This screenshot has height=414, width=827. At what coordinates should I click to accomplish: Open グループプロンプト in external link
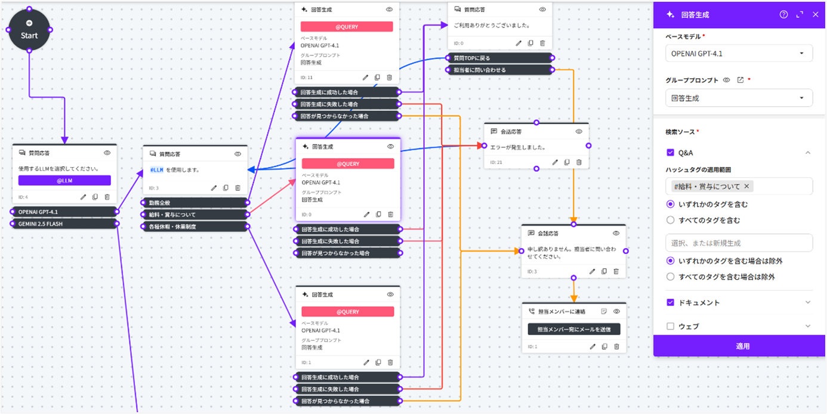(x=740, y=80)
